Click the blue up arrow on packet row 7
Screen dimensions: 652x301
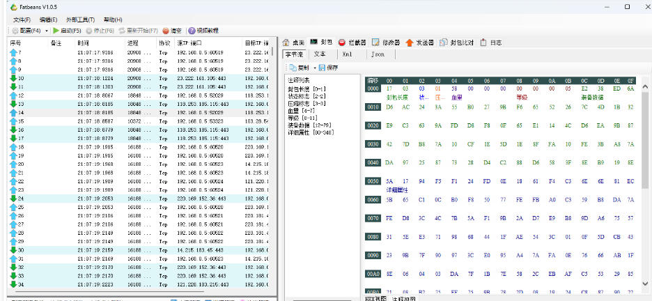click(x=13, y=53)
